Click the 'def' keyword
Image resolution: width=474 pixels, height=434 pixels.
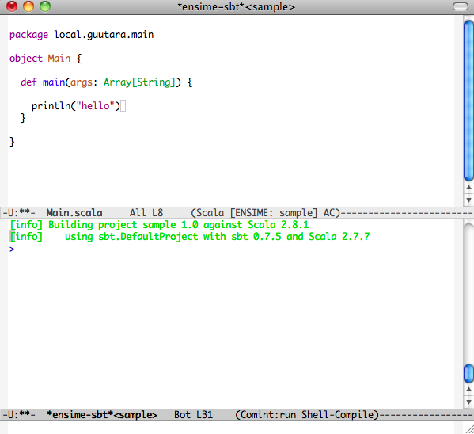click(x=28, y=82)
